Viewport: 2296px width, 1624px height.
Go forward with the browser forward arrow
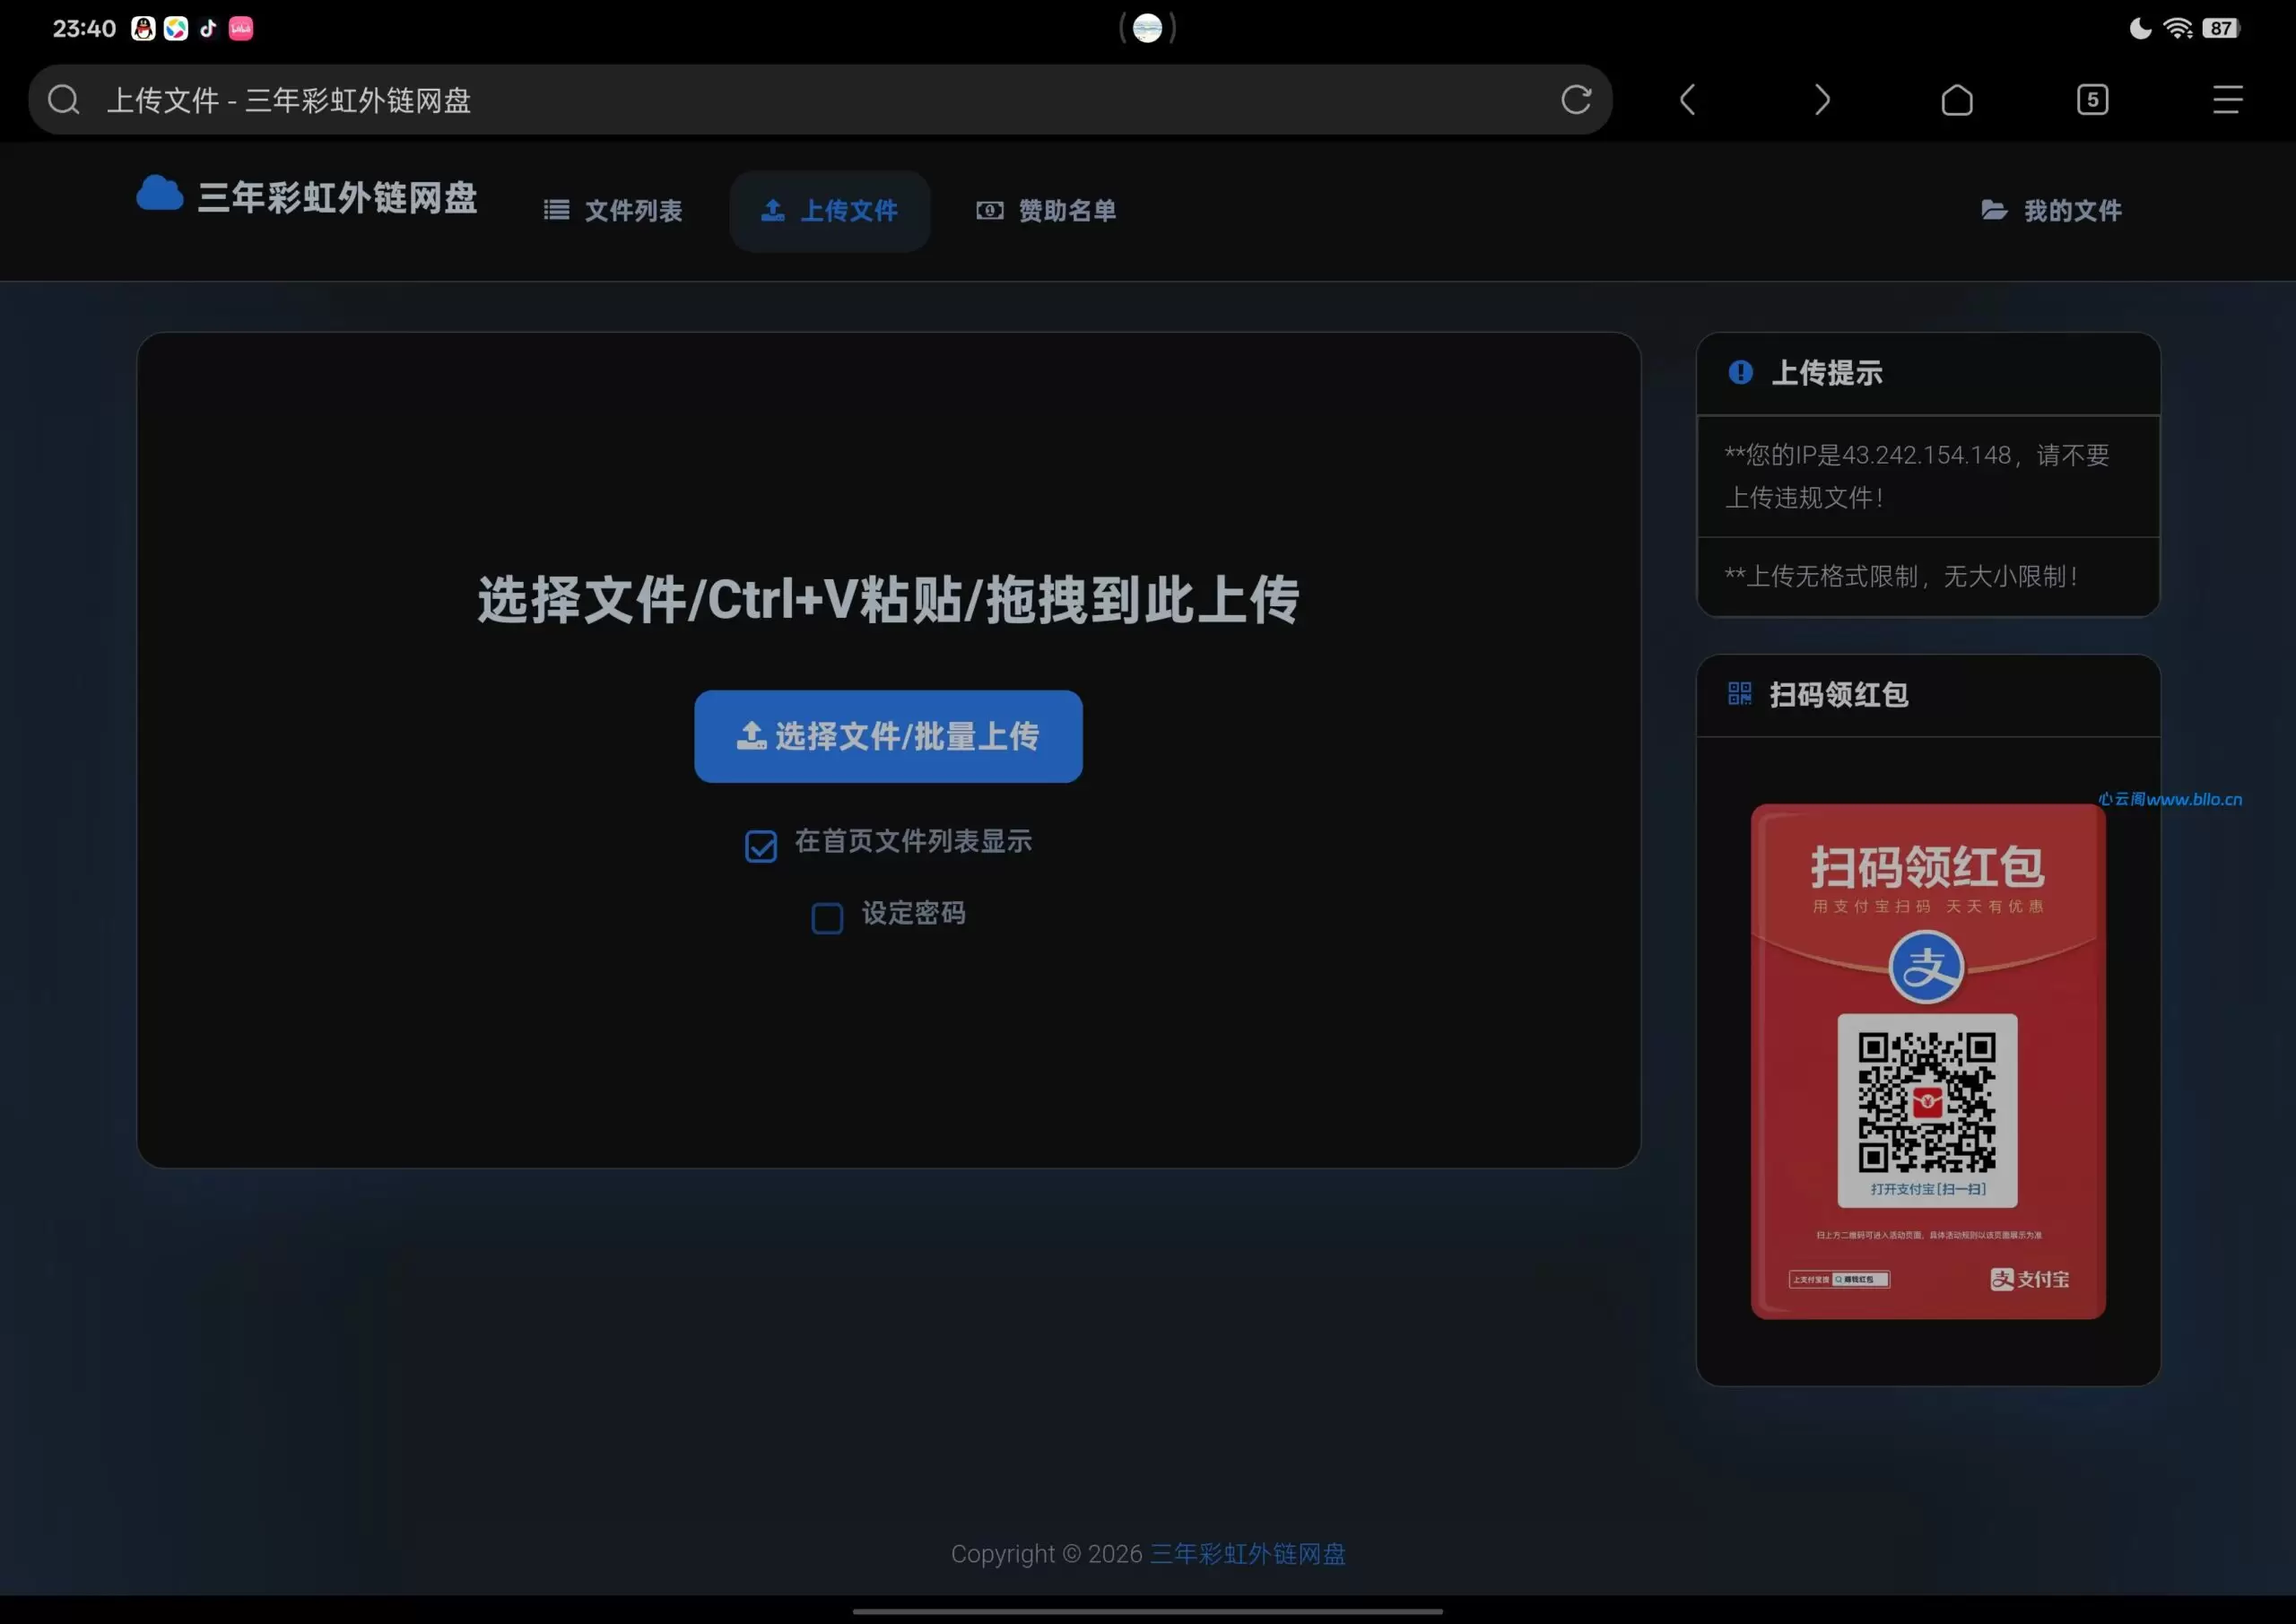click(1822, 99)
